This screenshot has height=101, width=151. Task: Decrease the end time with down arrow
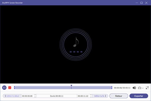pyautogui.click(x=91, y=97)
